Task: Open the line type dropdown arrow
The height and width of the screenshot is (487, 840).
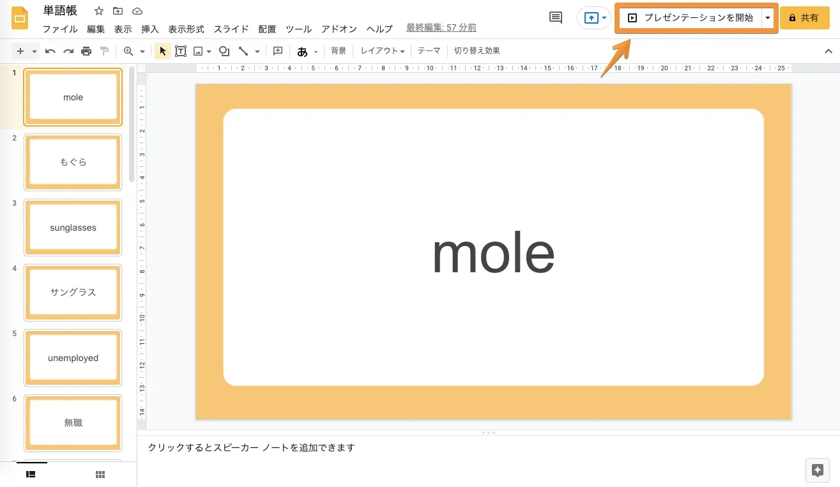Action: click(x=257, y=51)
